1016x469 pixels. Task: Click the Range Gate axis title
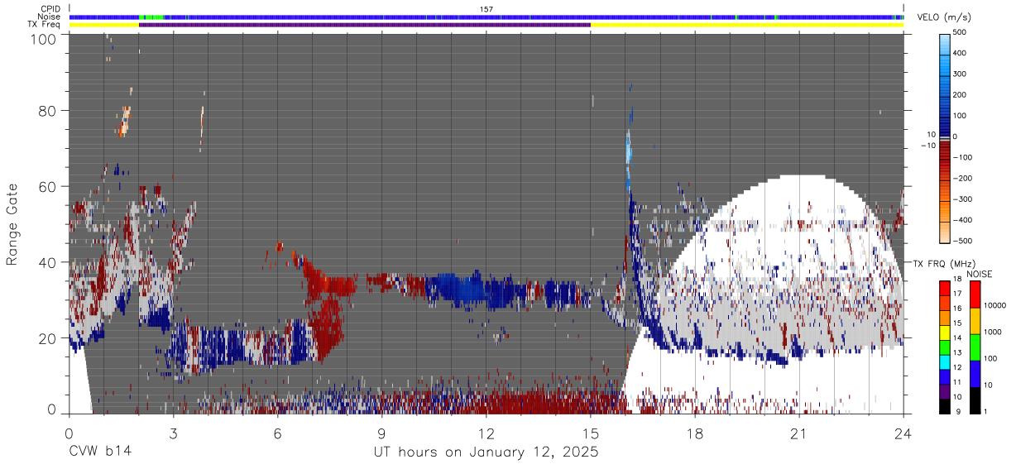pyautogui.click(x=12, y=224)
